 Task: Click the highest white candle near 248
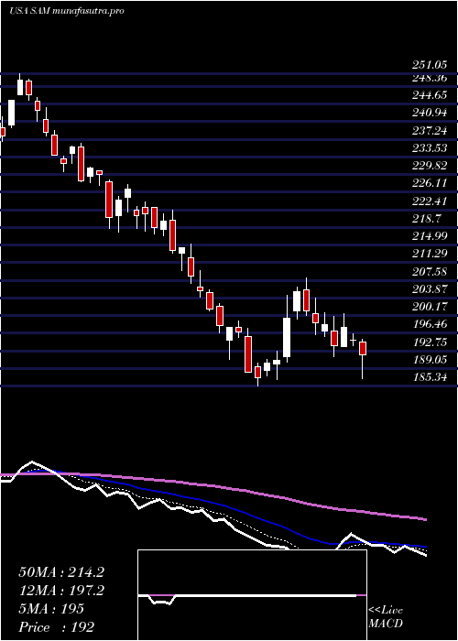(20, 88)
